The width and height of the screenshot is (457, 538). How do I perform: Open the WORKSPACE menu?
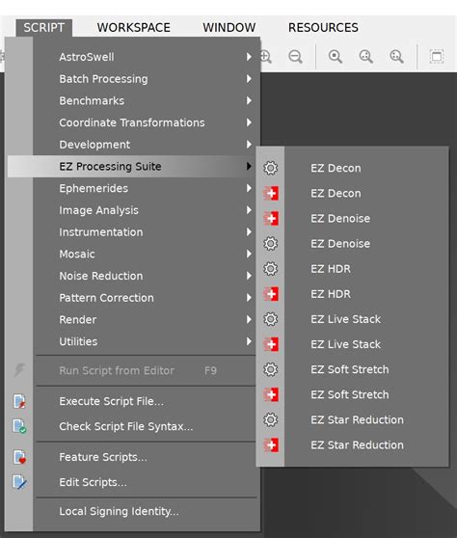[x=133, y=27]
